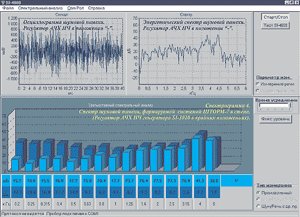The width and height of the screenshot is (300, 217).
Task: Click the 0.25 kHz frequency cell
Action: (x=31, y=204)
